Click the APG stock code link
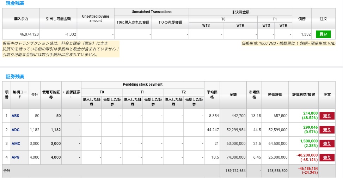This screenshot has width=343, height=178. click(16, 158)
